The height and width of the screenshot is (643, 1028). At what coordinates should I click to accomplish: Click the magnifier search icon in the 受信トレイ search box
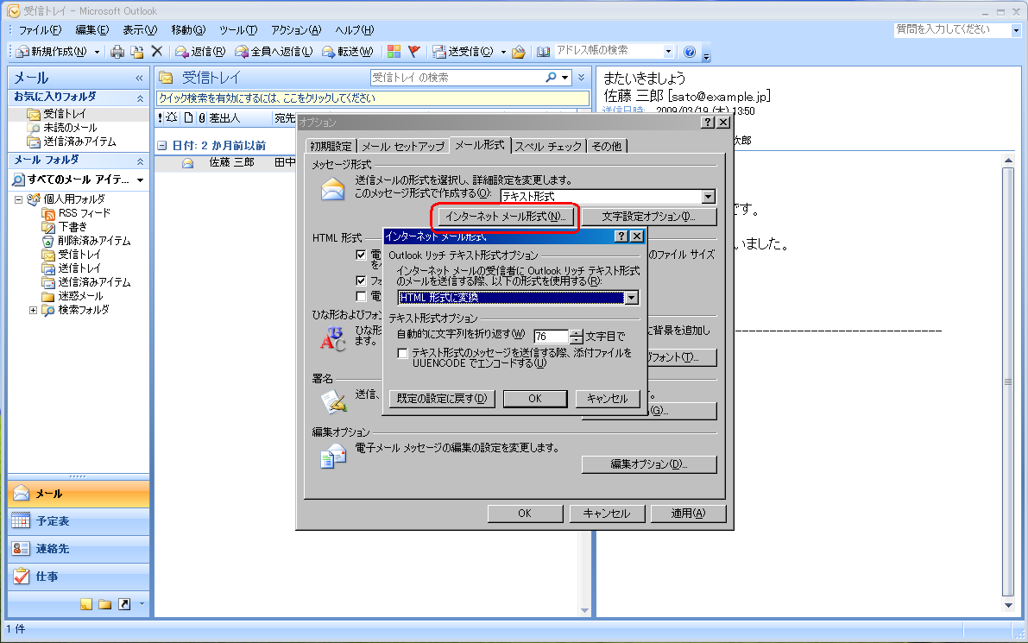(551, 78)
